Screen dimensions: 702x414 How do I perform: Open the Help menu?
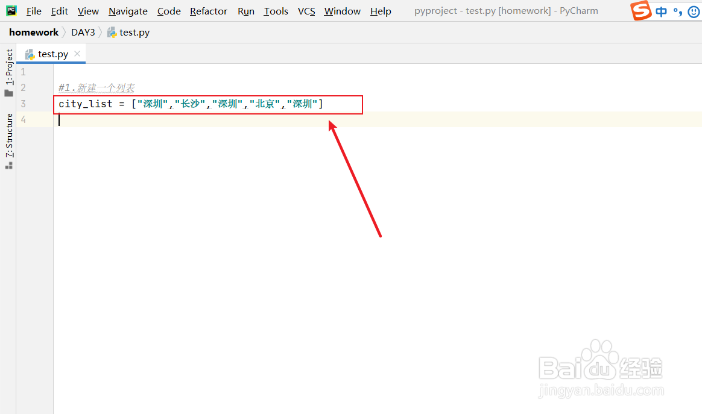(381, 11)
